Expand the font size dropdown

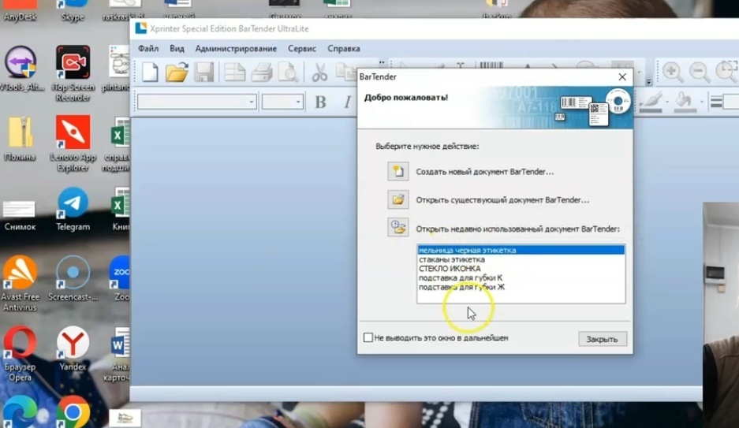[298, 102]
